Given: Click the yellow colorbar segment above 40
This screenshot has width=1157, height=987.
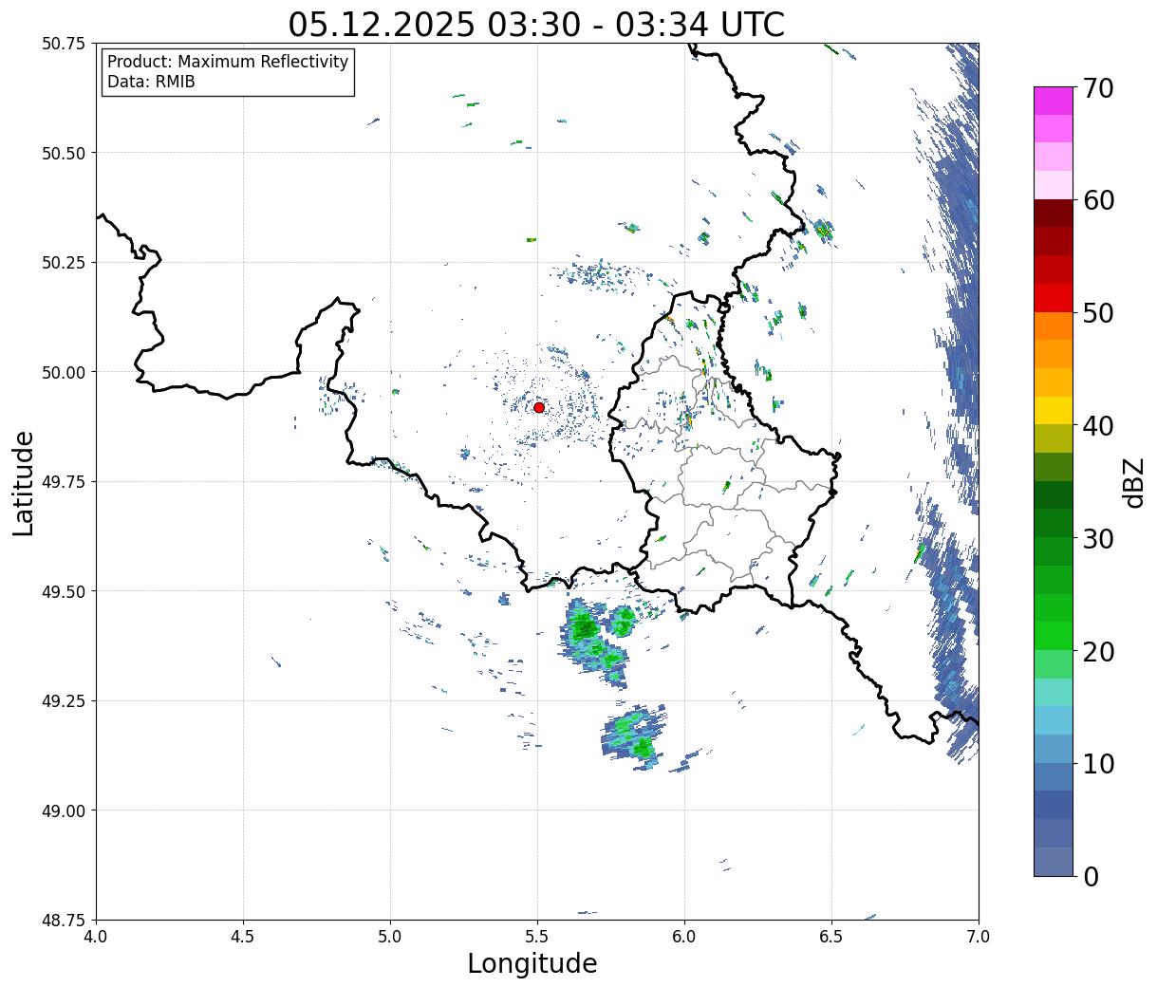Looking at the screenshot, I should 1054,410.
